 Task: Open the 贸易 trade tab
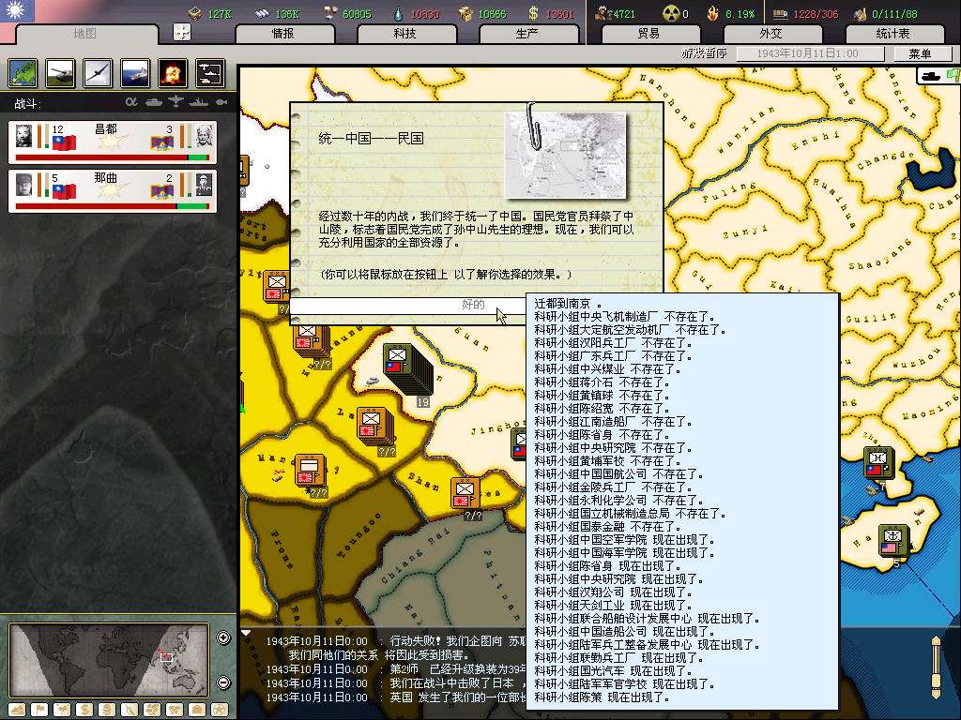click(649, 34)
